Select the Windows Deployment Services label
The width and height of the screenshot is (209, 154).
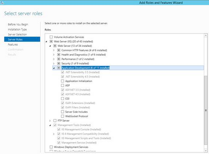71,147
